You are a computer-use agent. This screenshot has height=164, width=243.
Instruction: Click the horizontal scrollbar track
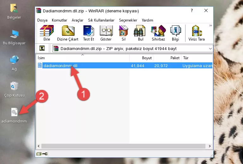pos(123,146)
